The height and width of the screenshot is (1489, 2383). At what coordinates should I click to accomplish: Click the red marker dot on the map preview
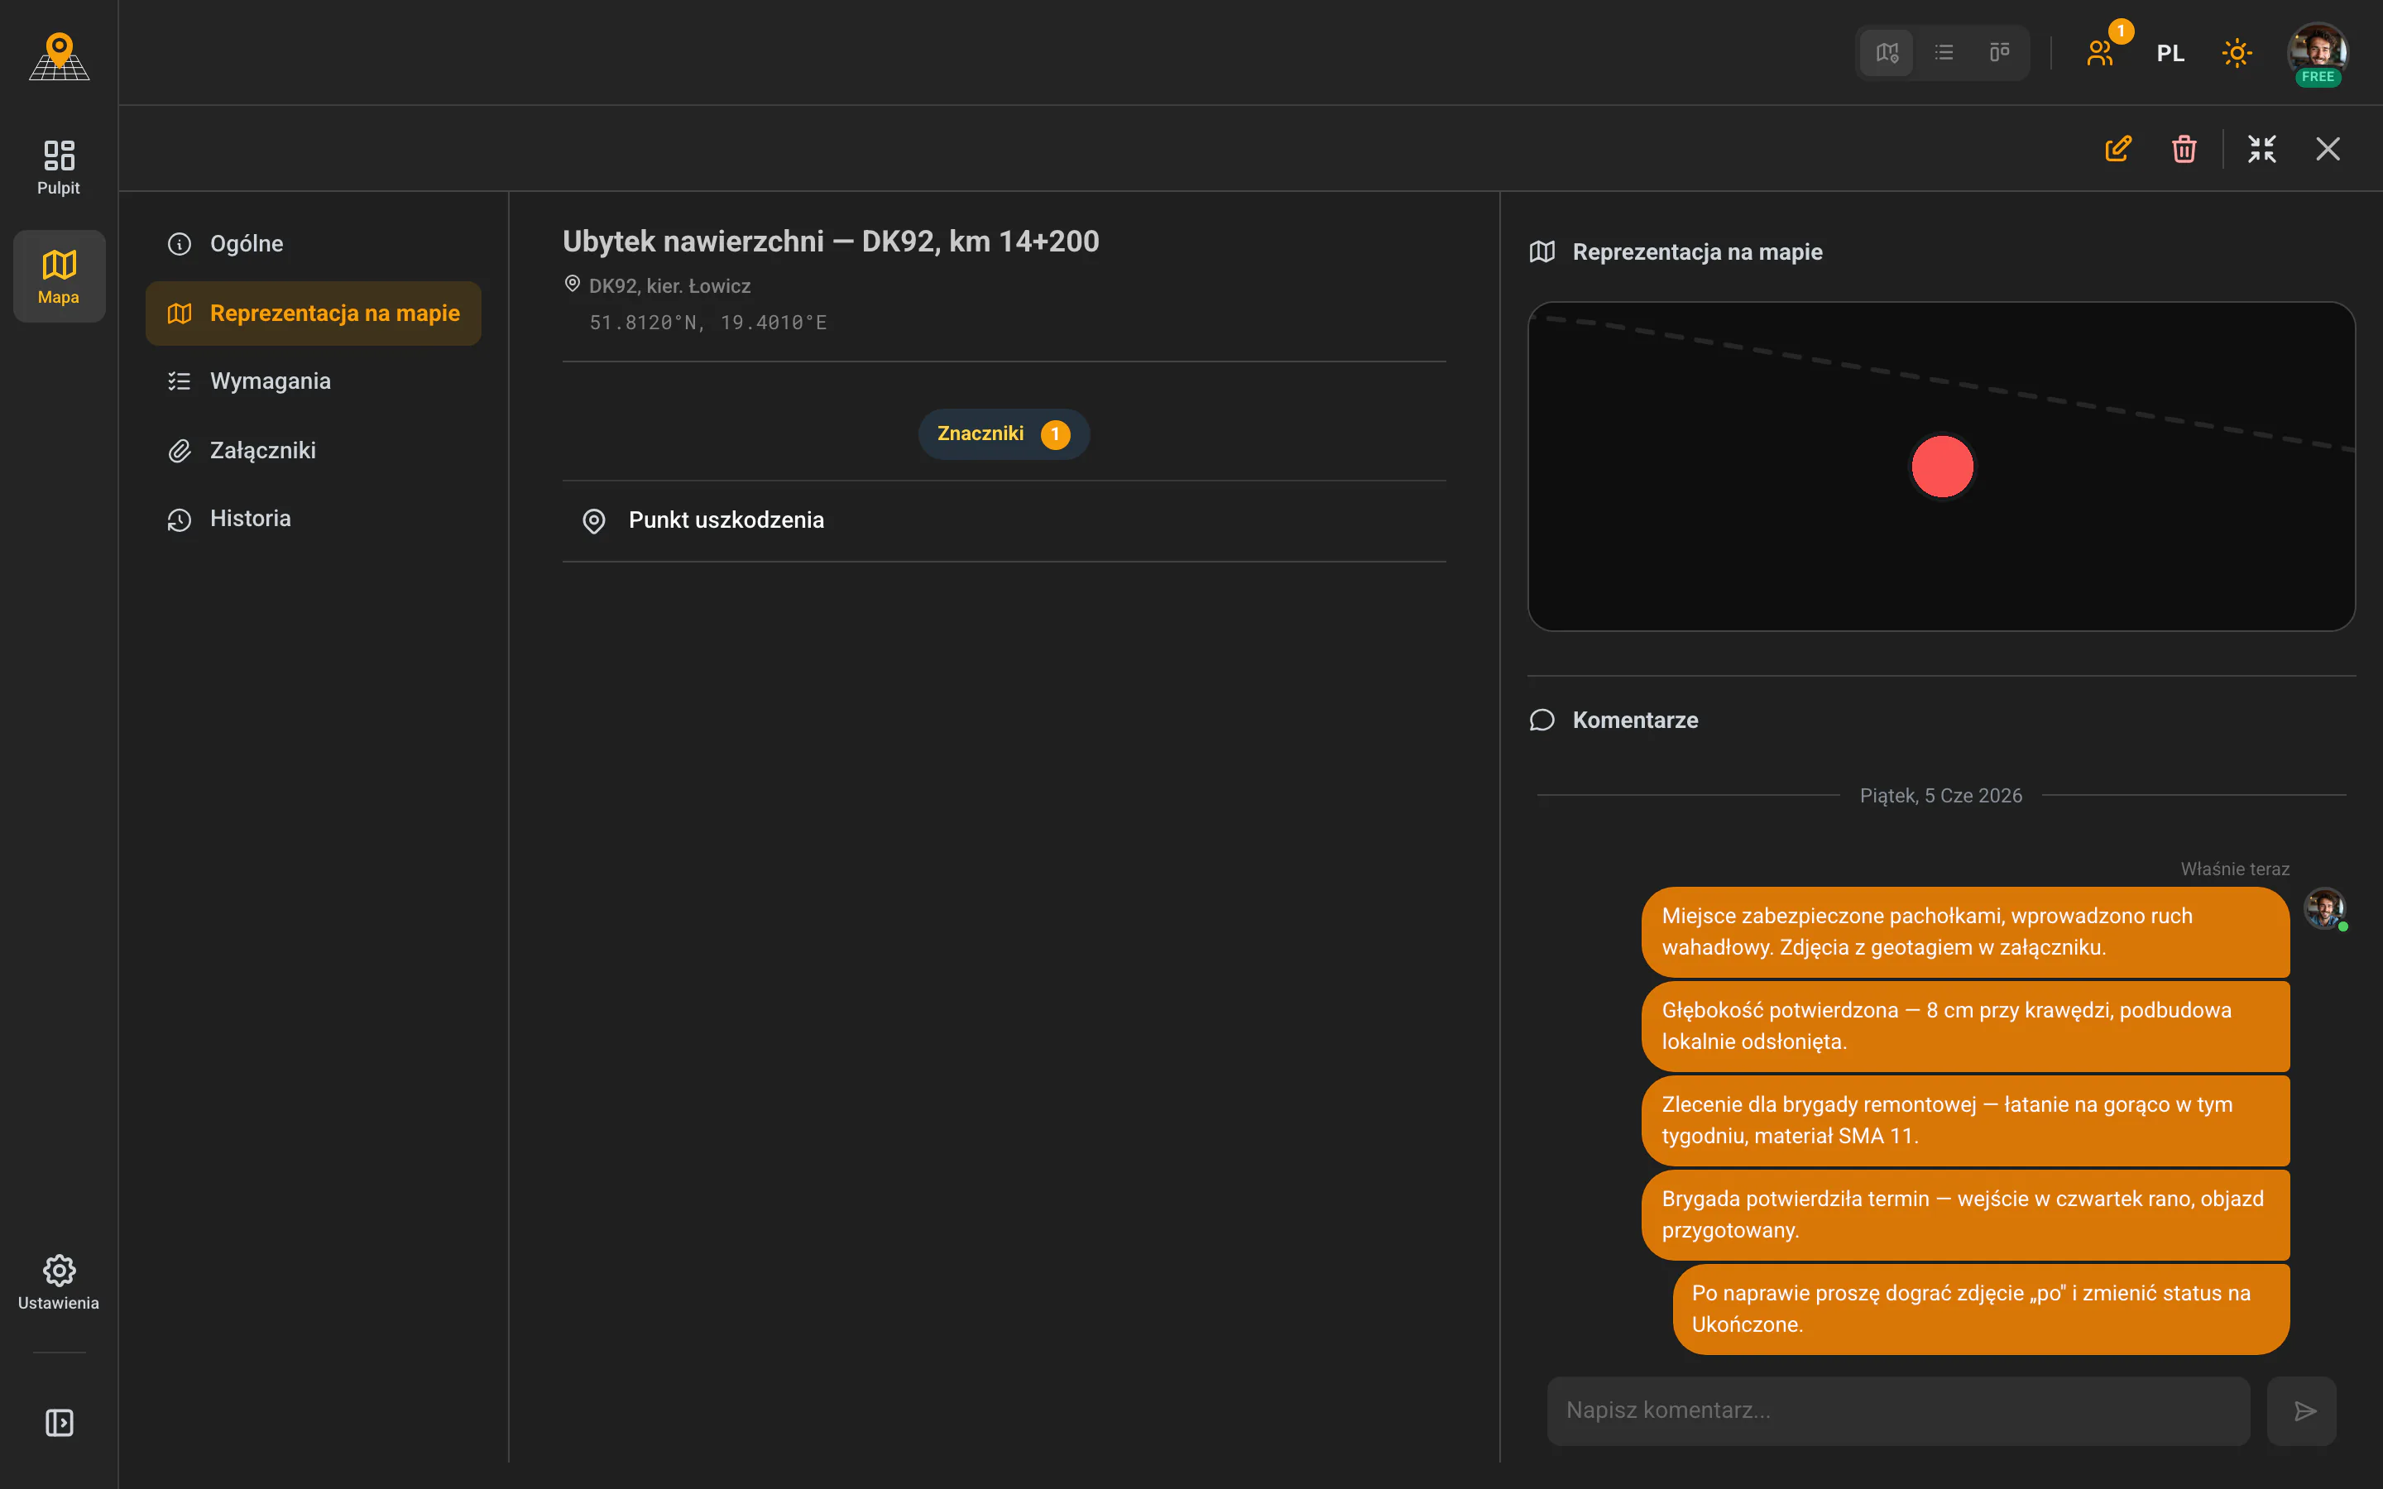pyautogui.click(x=1942, y=467)
